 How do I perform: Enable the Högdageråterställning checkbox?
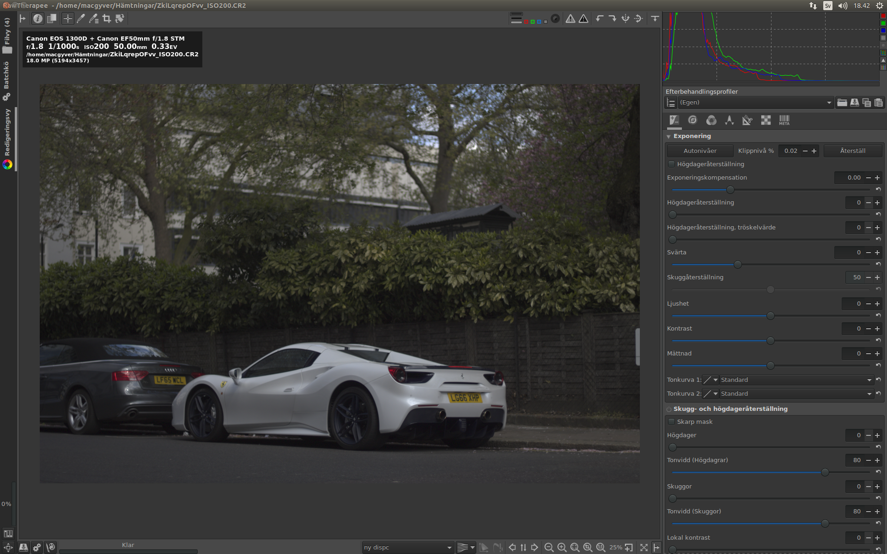[x=671, y=164]
